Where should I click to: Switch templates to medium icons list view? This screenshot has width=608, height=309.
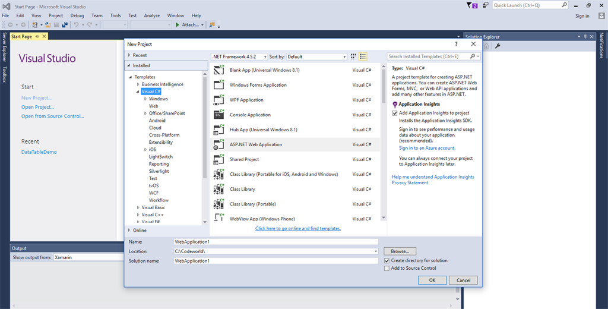pos(363,56)
